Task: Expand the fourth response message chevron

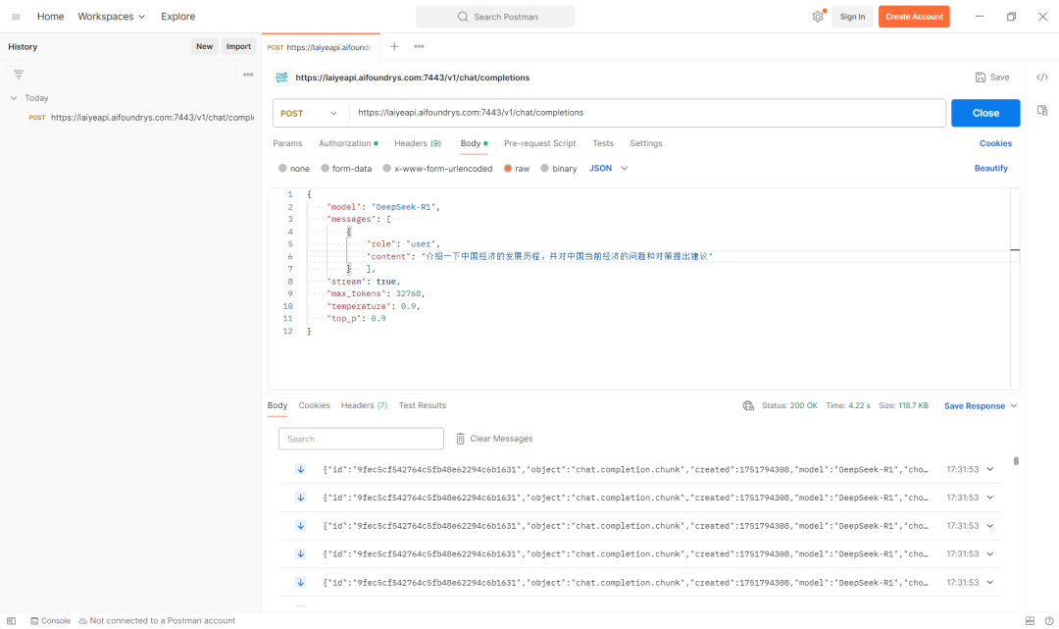Action: click(990, 554)
